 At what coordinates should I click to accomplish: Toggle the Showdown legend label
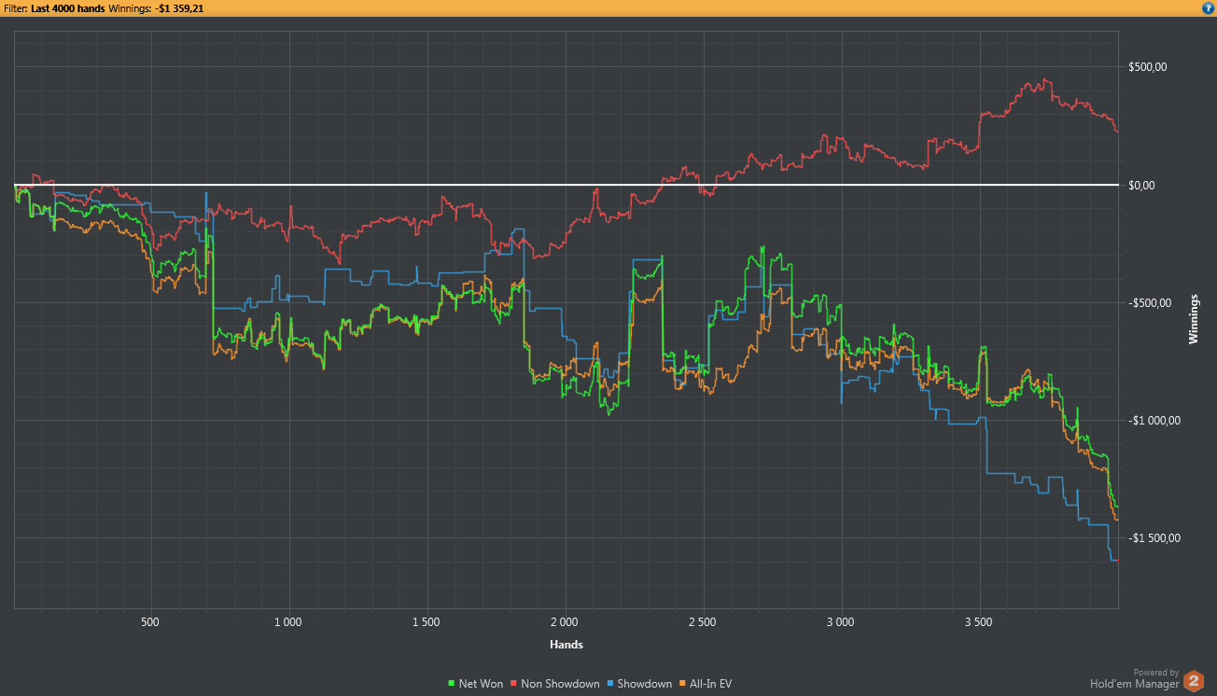point(644,684)
